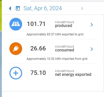The width and height of the screenshot is (104, 97).
Task: Expand produced details chevron
Action: click(x=92, y=25)
